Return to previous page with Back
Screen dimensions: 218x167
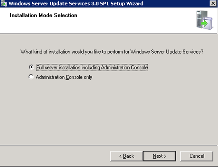click(127, 156)
